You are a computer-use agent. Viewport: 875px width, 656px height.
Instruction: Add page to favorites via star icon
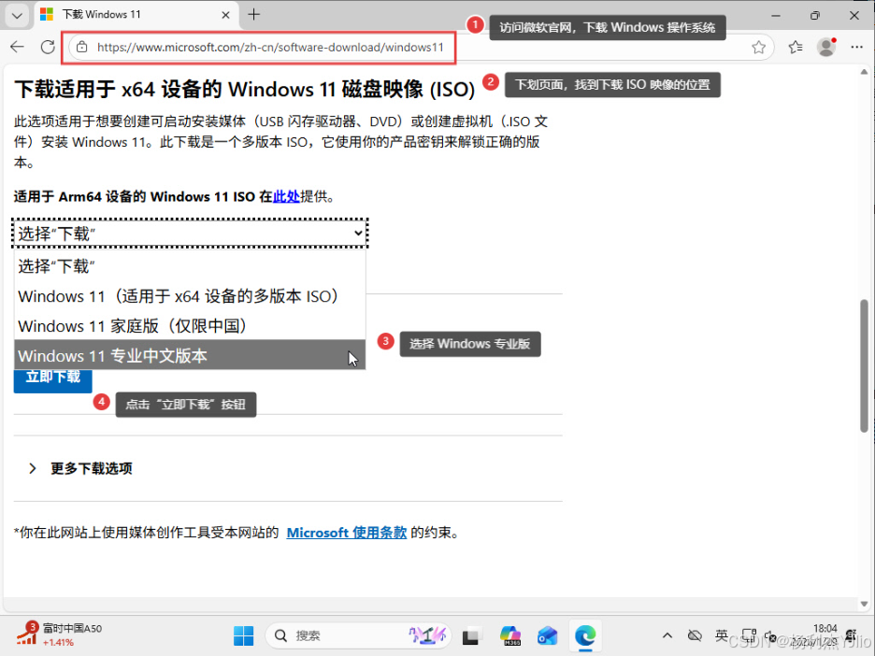pyautogui.click(x=758, y=47)
